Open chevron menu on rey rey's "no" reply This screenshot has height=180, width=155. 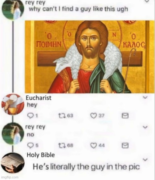point(145,127)
